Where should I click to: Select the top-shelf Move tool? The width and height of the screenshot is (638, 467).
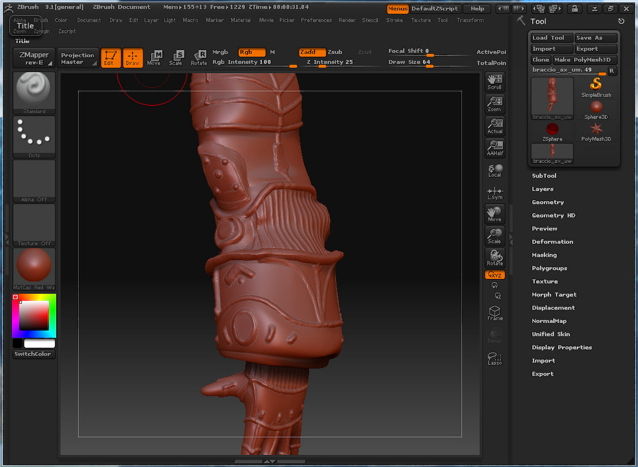coord(155,58)
